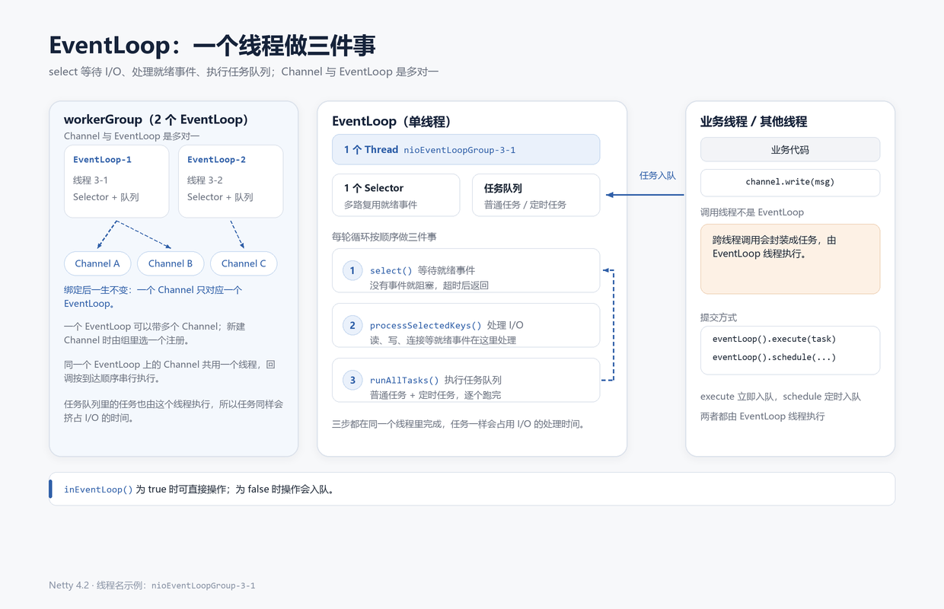
Task: Click the eventLoop().execute(task) code line
Action: click(x=774, y=340)
